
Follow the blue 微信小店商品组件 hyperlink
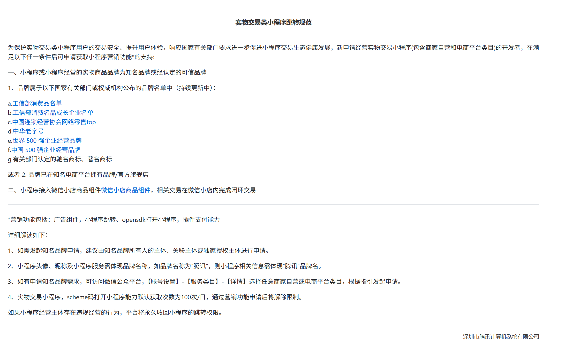point(126,190)
